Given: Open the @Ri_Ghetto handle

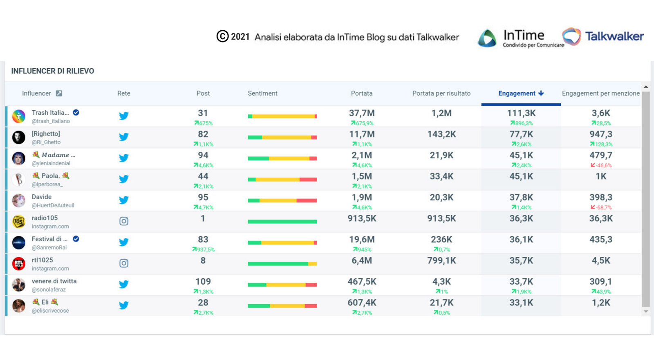Looking at the screenshot, I should (46, 142).
